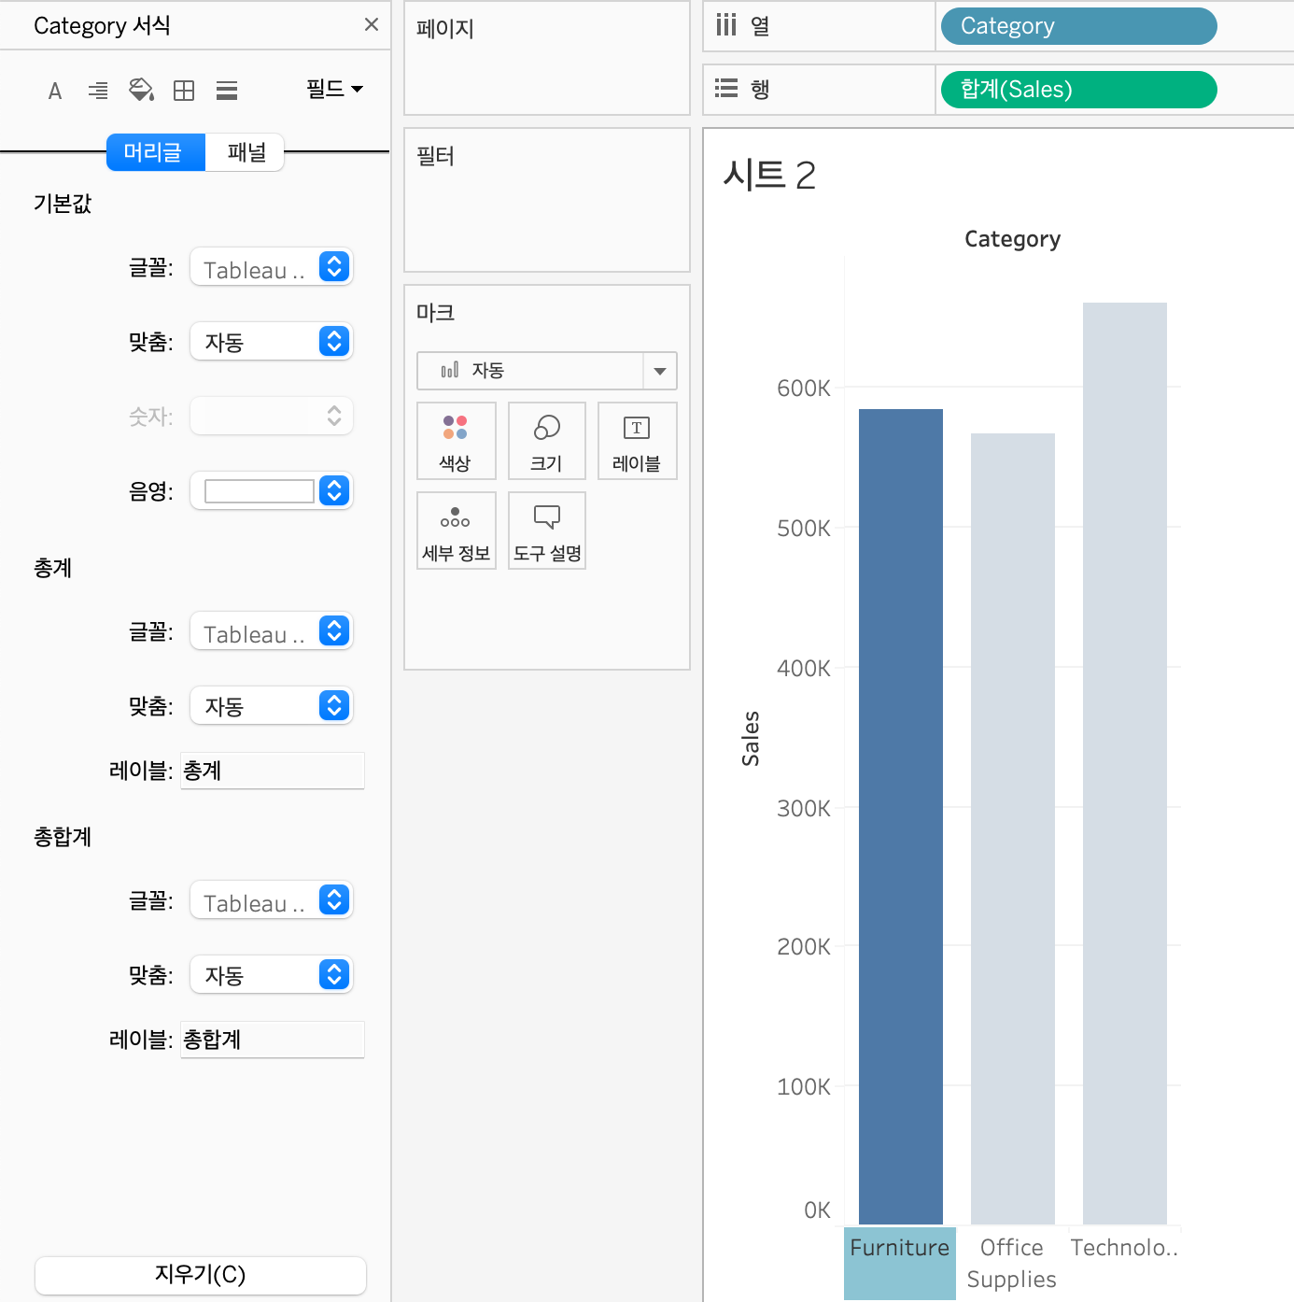
Task: Select the borders grid icon
Action: (x=184, y=91)
